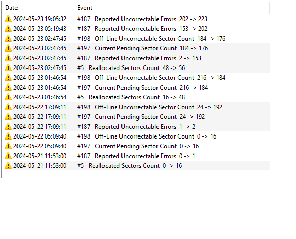This screenshot has width=296, height=239.
Task: Click warning icon for 19:05:32 event
Action: (x=8, y=19)
